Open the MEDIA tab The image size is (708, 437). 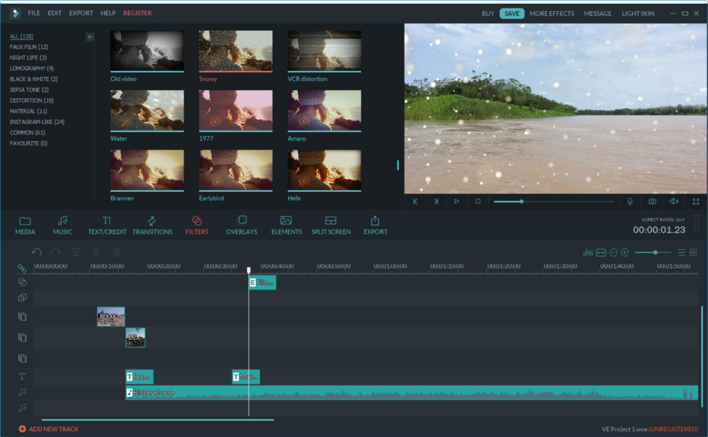tap(25, 226)
